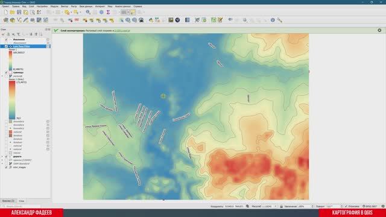Open the Справка menu
Viewport: 386px width, 217px height.
click(x=138, y=6)
